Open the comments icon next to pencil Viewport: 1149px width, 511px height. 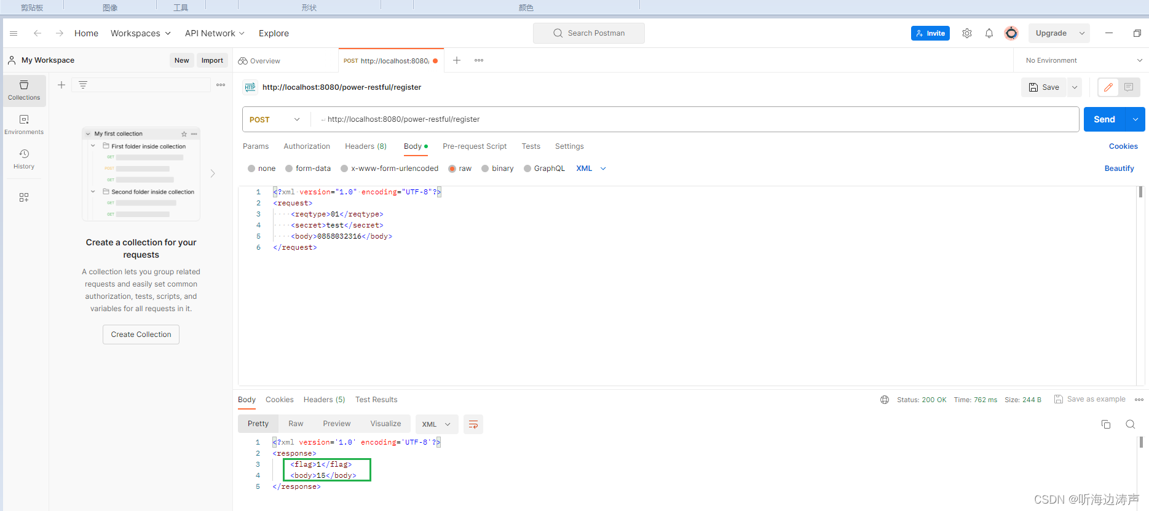1129,87
